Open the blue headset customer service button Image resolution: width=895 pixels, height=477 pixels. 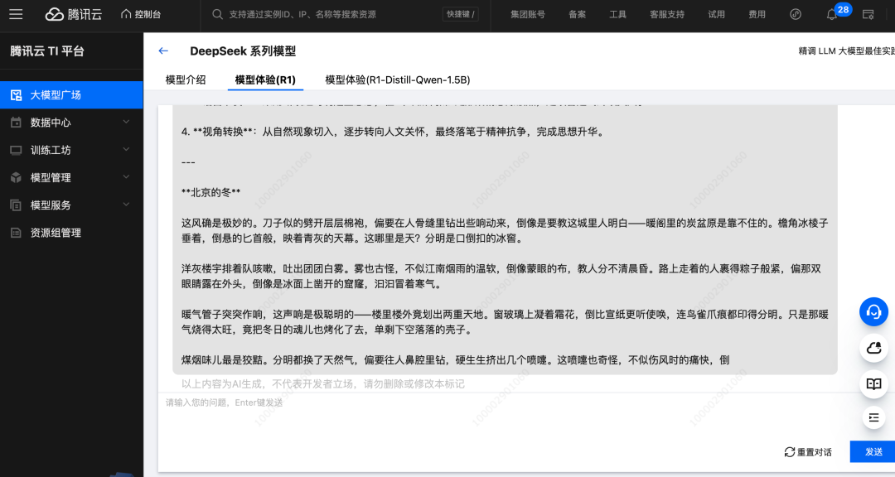coord(873,311)
